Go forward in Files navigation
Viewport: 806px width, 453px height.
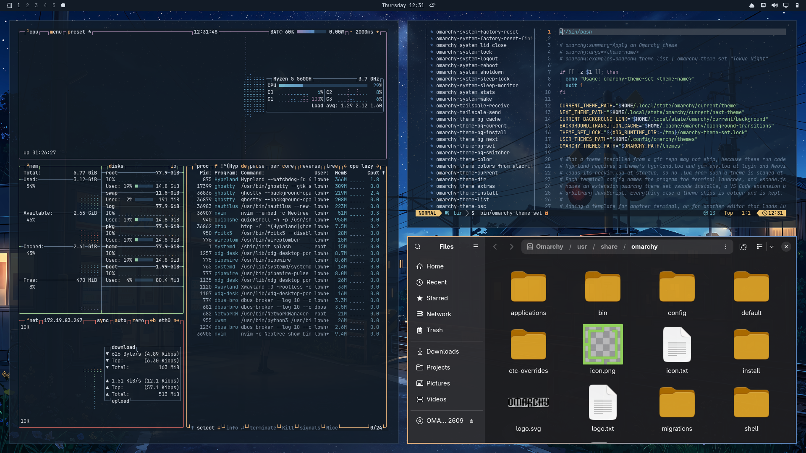pyautogui.click(x=511, y=247)
